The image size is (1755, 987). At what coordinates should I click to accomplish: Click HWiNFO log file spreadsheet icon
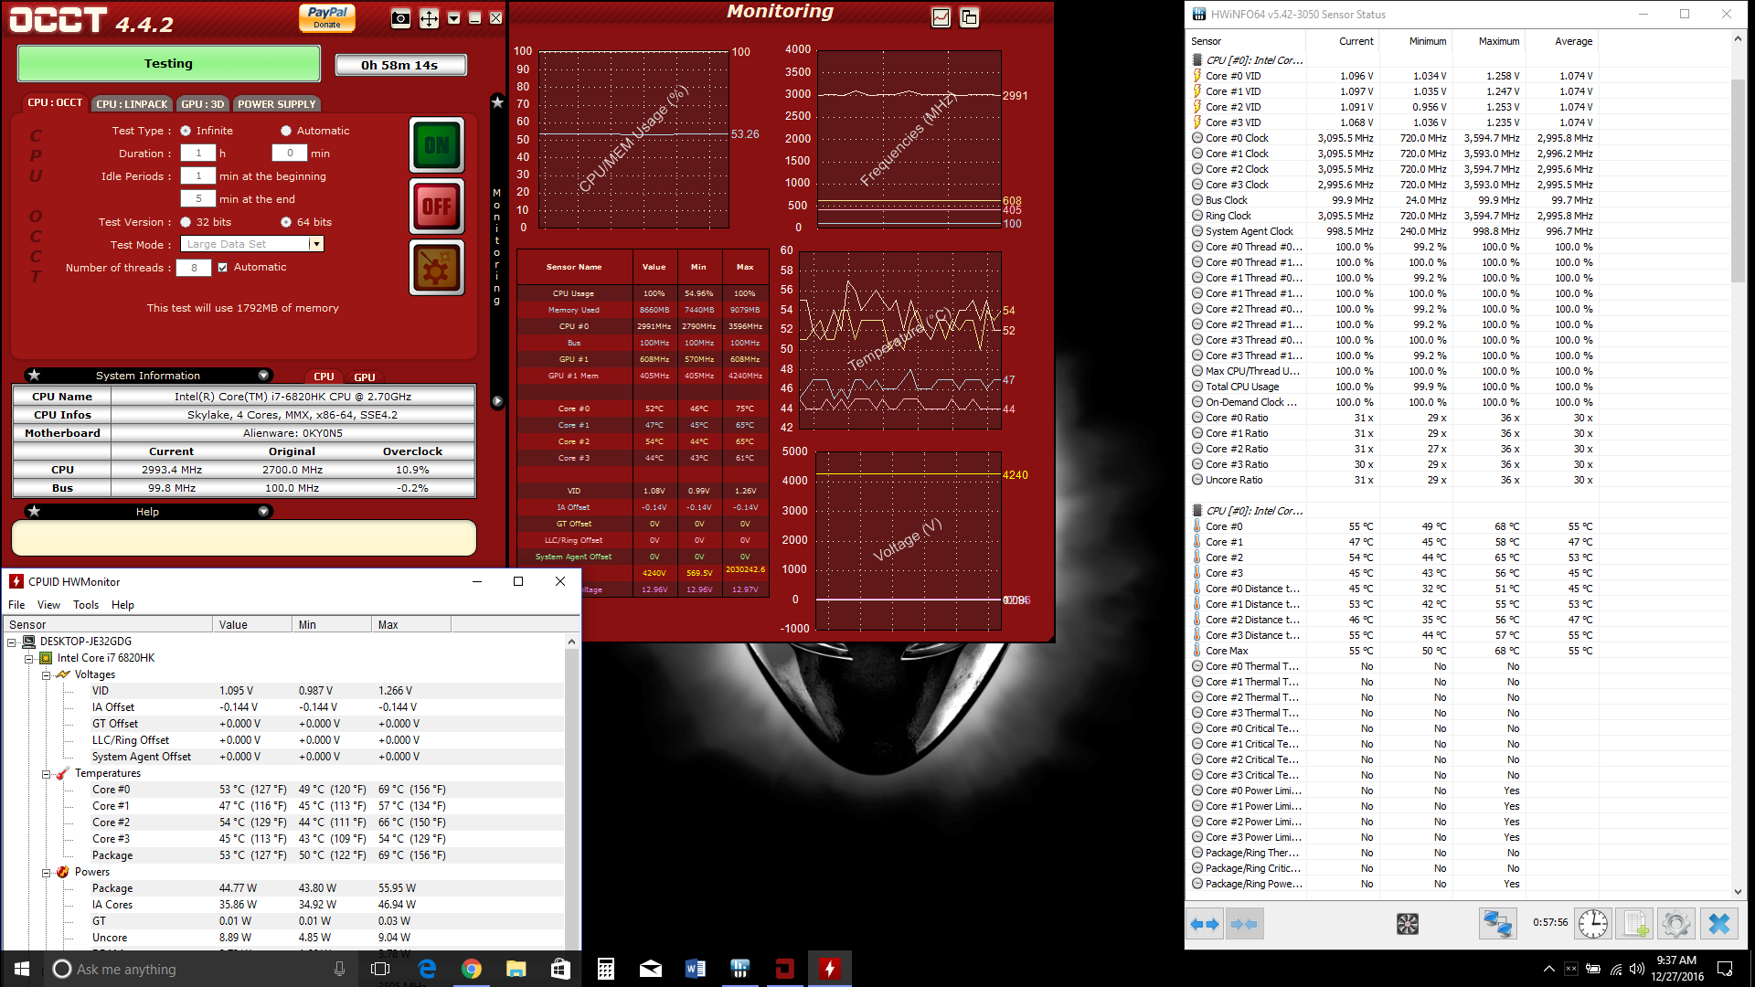(x=1634, y=924)
